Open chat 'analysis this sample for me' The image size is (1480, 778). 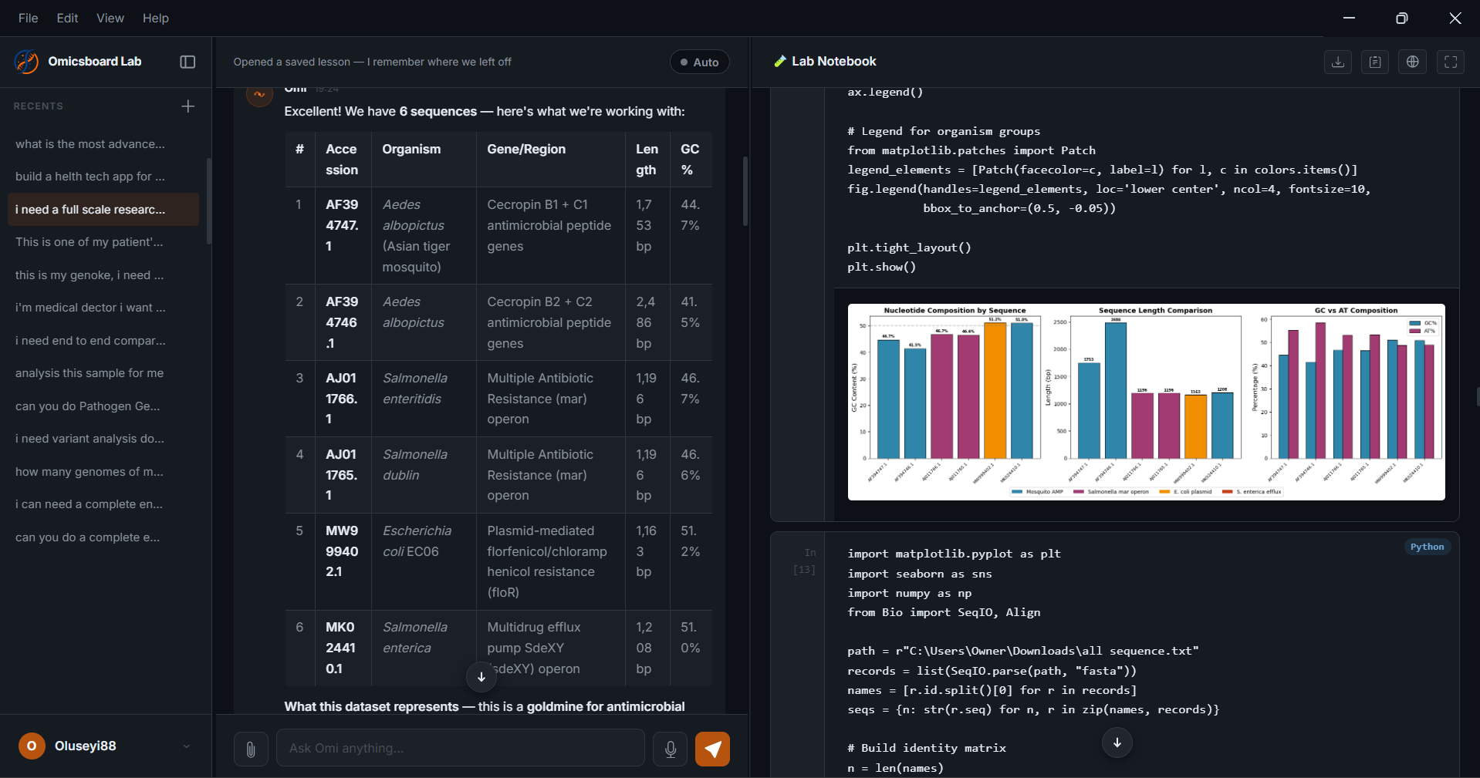pos(103,373)
